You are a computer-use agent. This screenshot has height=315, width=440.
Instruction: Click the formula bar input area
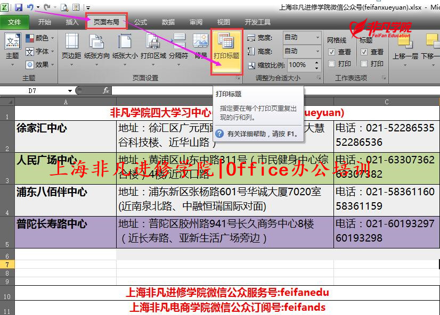click(x=276, y=90)
